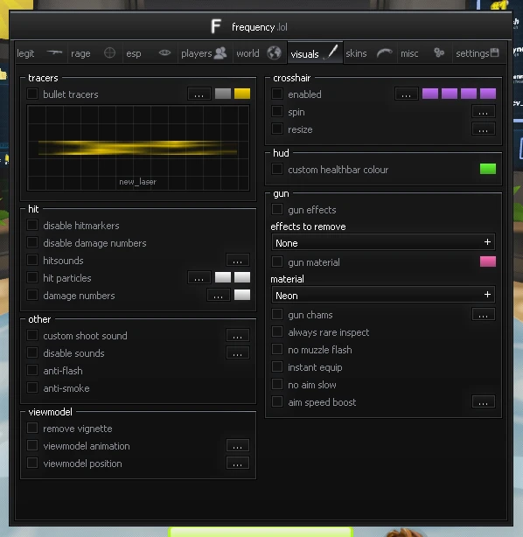523x537 pixels.
Task: Click aim speed boost ellipsis button
Action: tap(484, 401)
